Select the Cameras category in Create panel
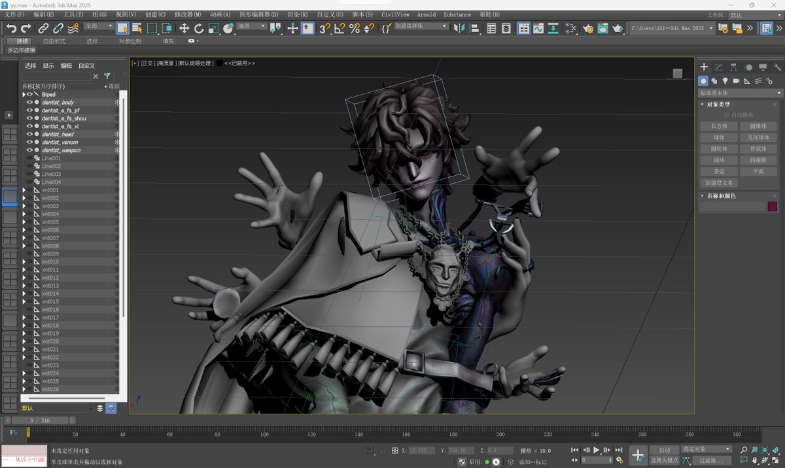Image resolution: width=785 pixels, height=468 pixels. (x=736, y=81)
